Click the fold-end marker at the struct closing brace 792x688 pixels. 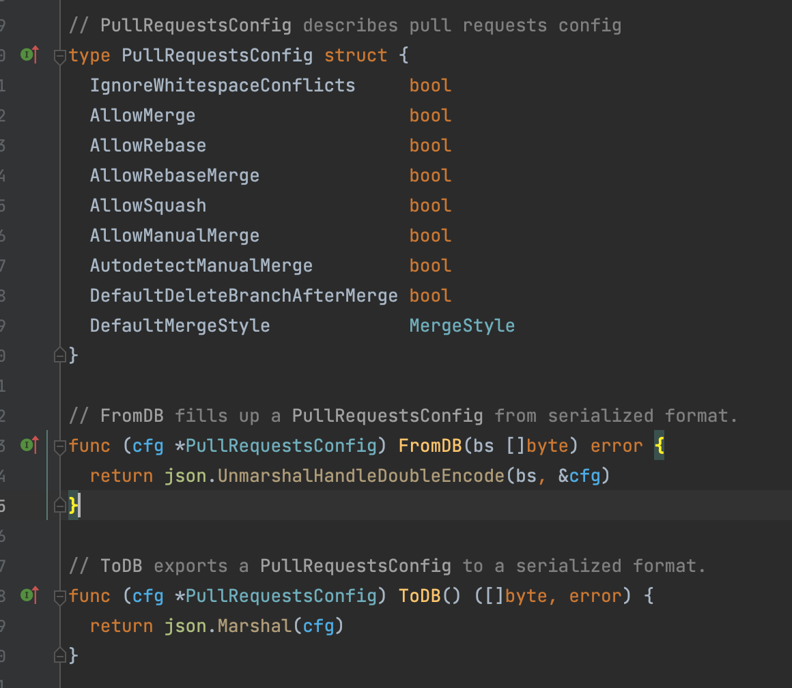pos(59,355)
